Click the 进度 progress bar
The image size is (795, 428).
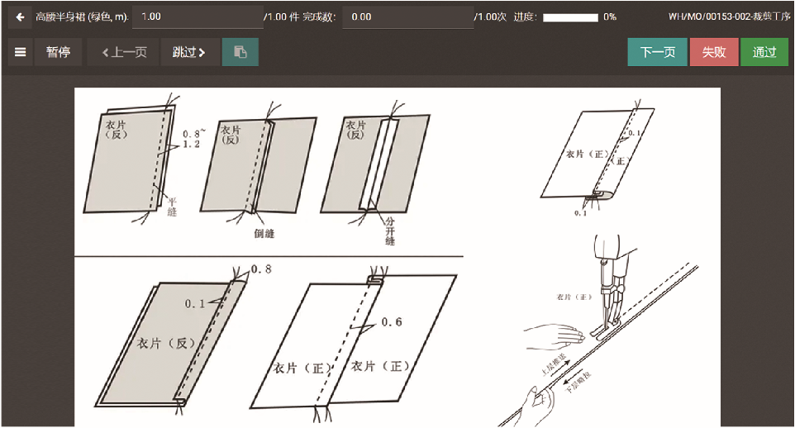coord(570,17)
